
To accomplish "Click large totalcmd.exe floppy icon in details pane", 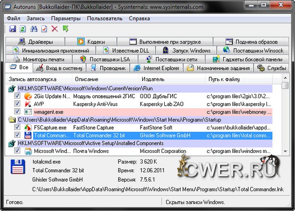I will coord(18,167).
